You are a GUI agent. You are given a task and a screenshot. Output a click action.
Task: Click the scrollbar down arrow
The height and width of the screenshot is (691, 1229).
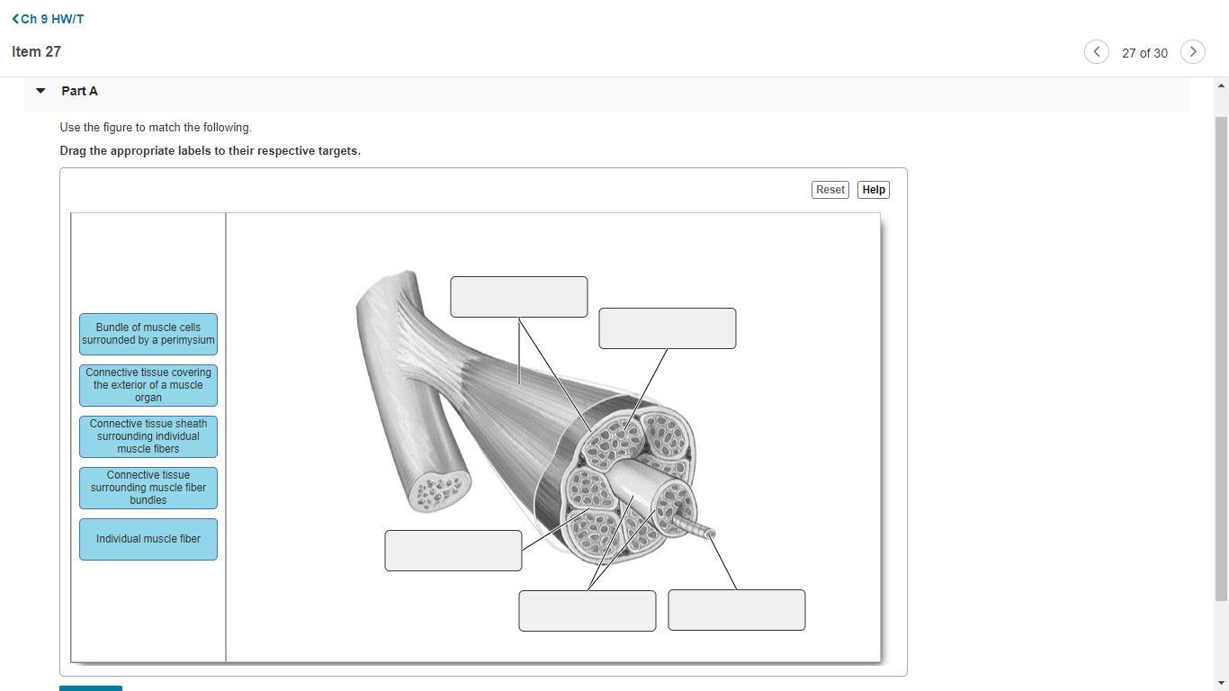[1221, 684]
